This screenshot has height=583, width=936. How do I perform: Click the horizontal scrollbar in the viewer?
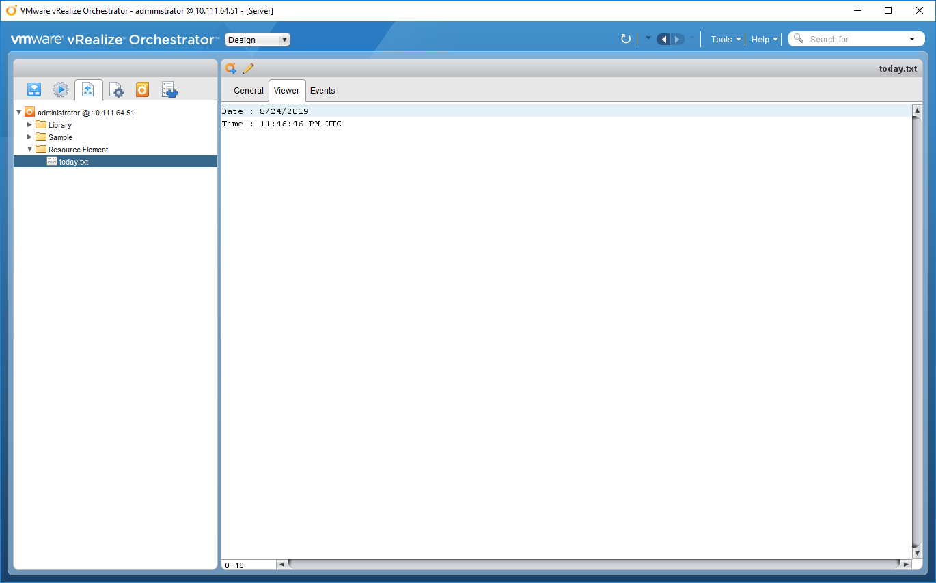coord(593,565)
